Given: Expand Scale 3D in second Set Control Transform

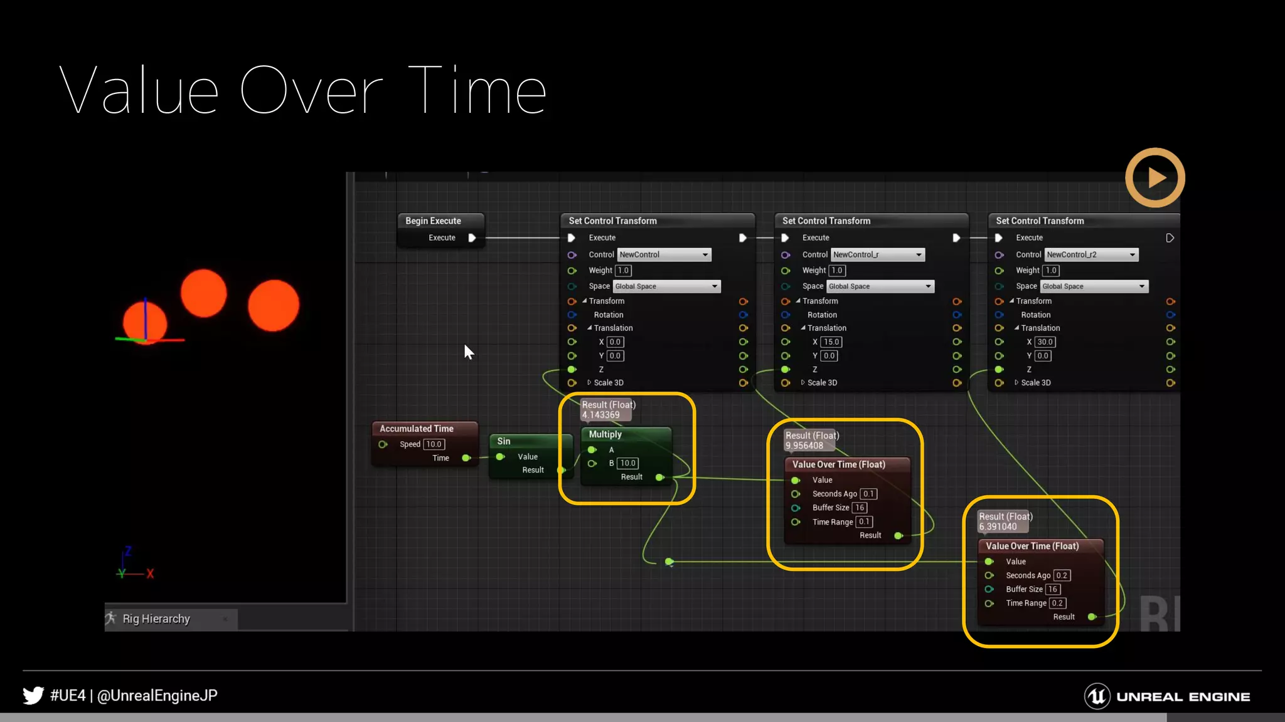Looking at the screenshot, I should pos(802,382).
